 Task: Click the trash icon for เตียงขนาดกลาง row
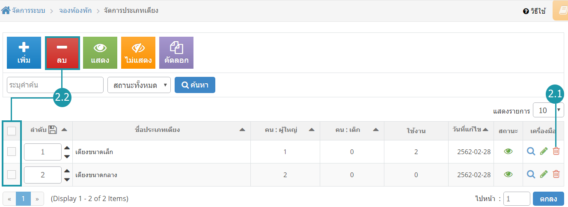556,174
